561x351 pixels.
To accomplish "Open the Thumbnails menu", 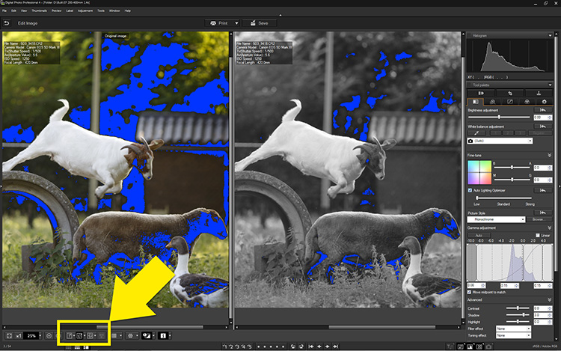I will 37,11.
